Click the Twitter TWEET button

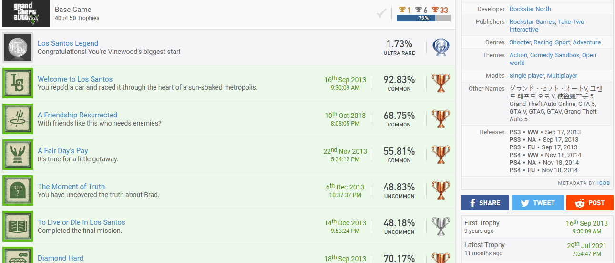[538, 203]
